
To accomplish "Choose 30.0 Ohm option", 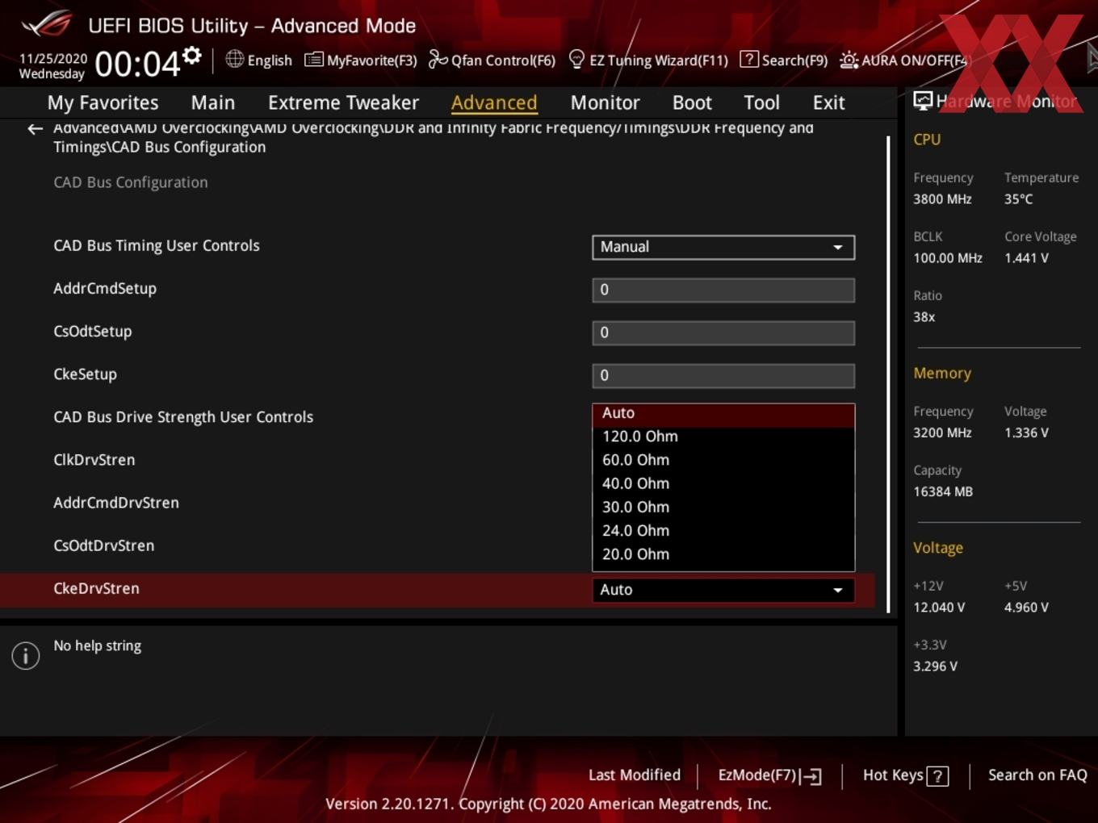I will tap(723, 507).
